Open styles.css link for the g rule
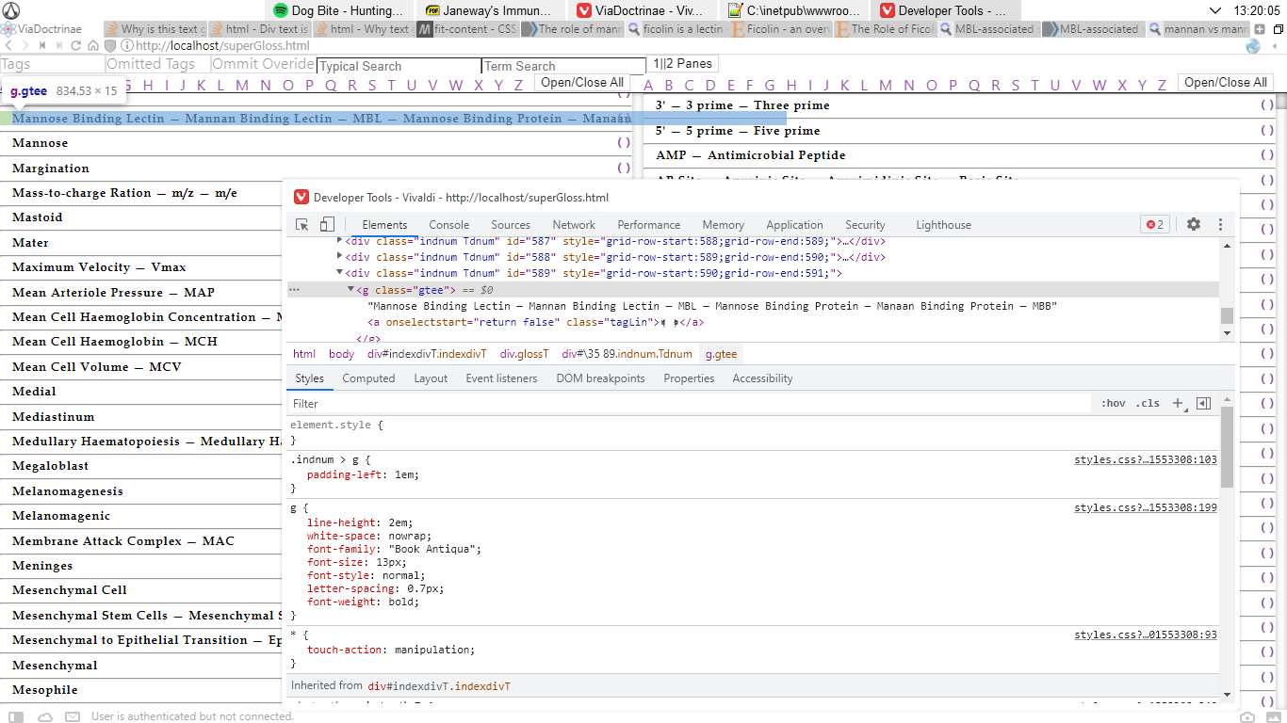 click(x=1146, y=507)
